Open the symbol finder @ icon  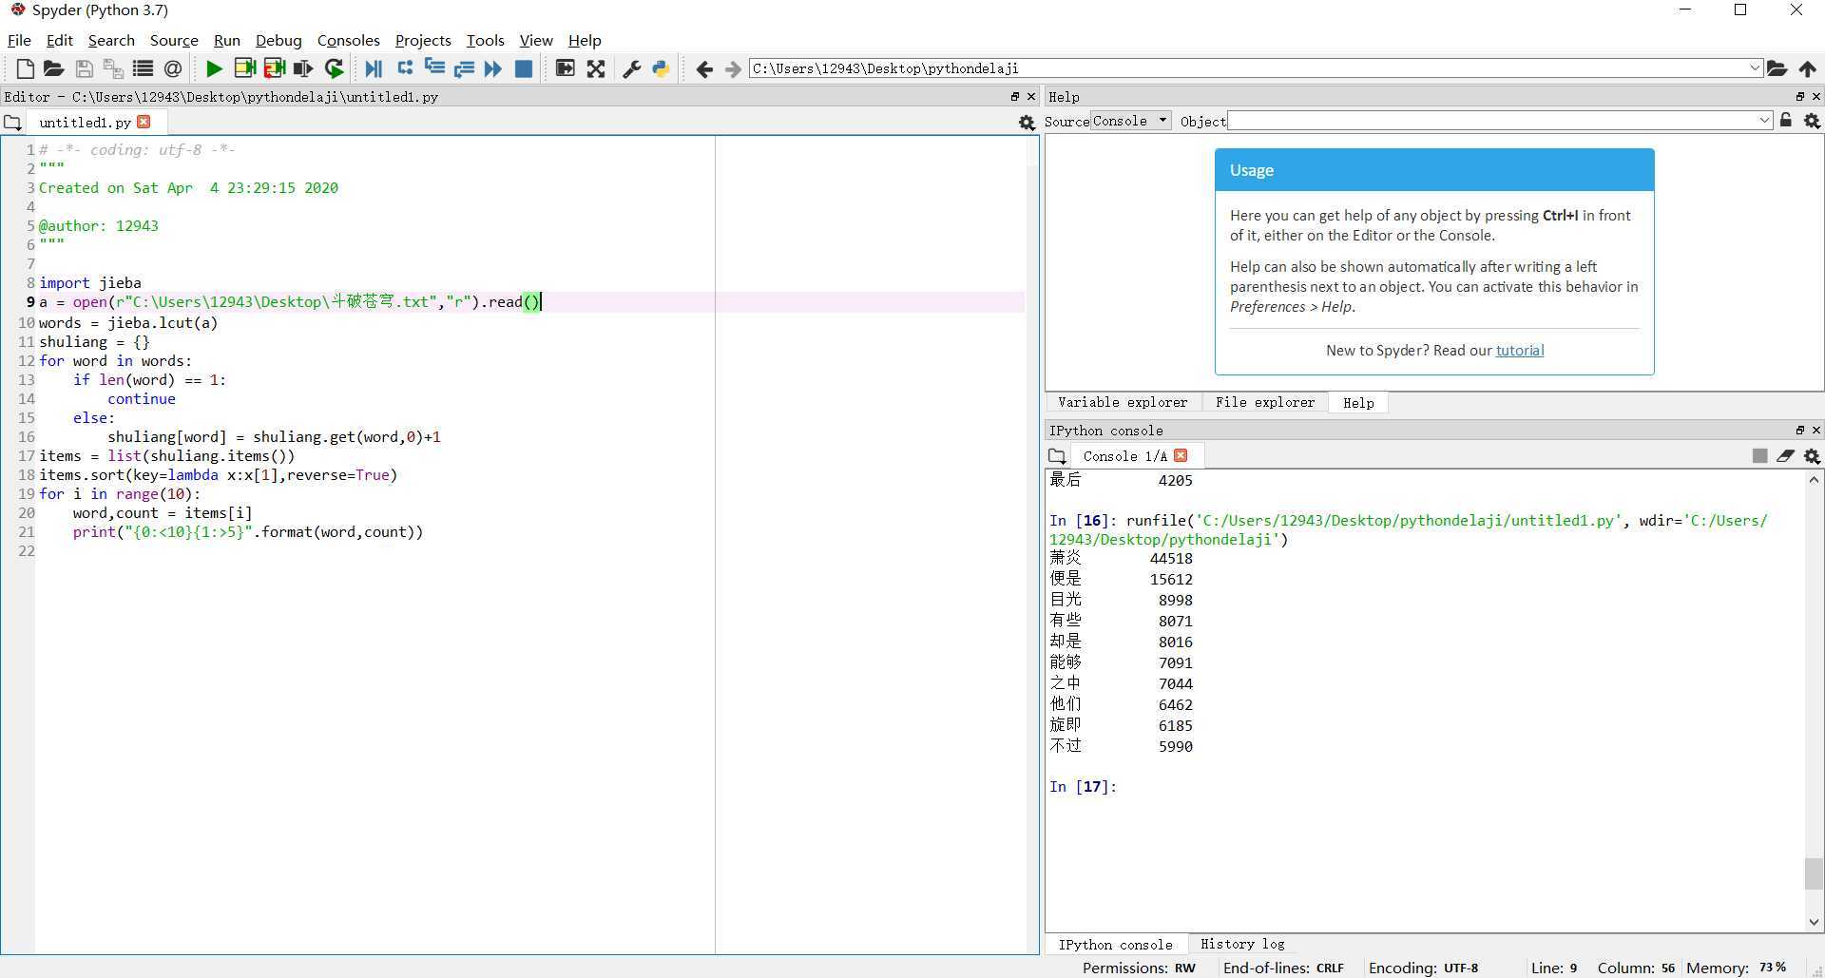[172, 68]
